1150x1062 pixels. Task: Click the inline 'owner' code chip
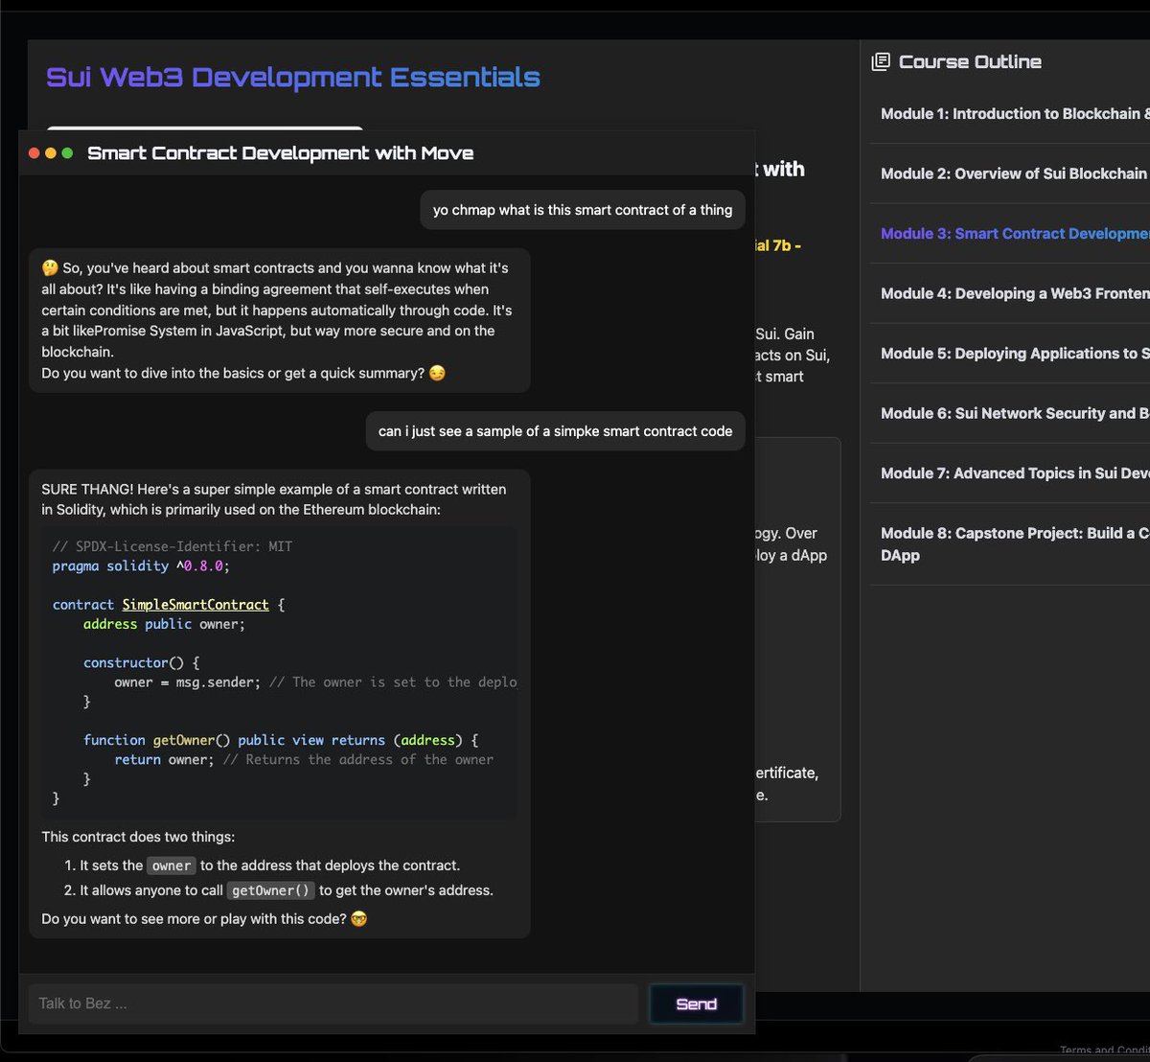coord(172,866)
